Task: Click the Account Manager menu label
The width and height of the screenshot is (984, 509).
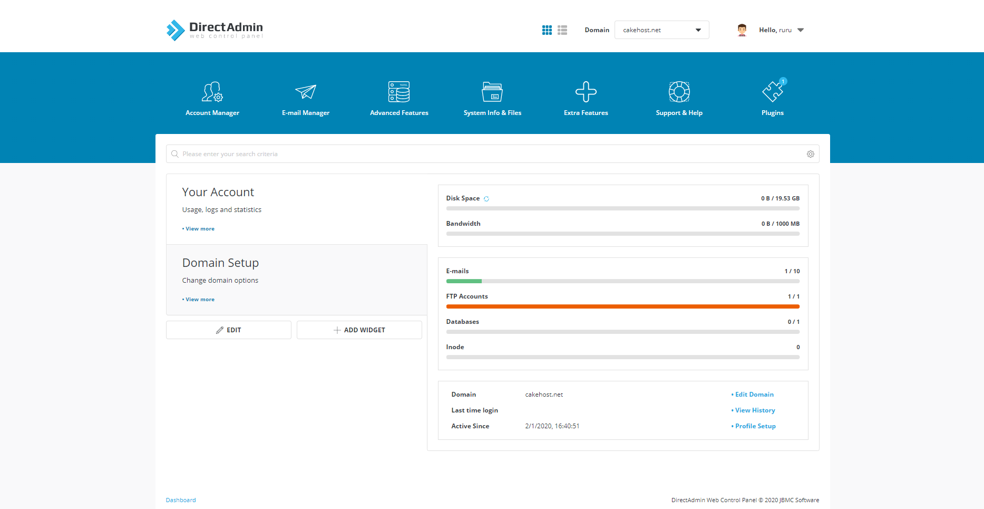Action: click(x=212, y=113)
